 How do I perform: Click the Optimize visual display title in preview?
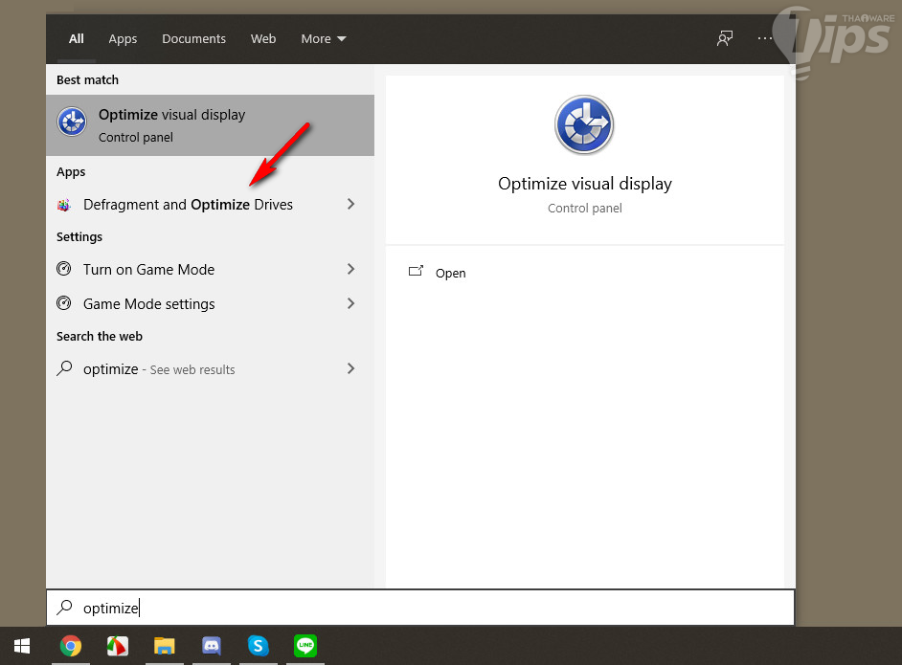pyautogui.click(x=584, y=184)
